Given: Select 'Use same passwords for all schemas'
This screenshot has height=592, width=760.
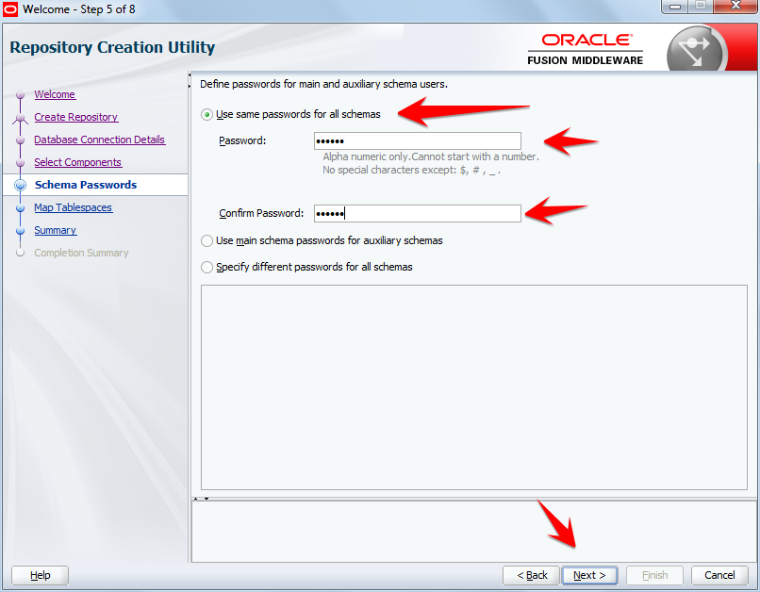Looking at the screenshot, I should 206,114.
